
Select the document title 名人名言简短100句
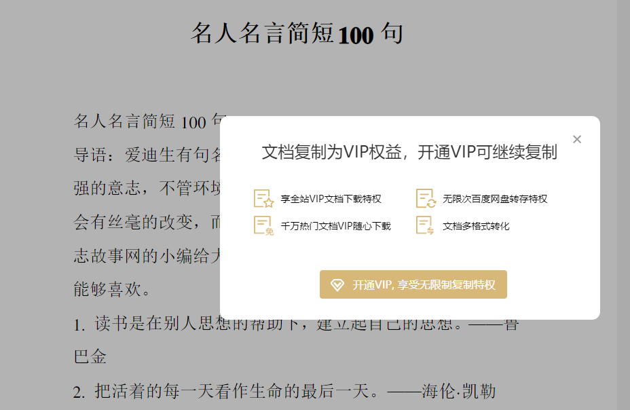coord(297,33)
